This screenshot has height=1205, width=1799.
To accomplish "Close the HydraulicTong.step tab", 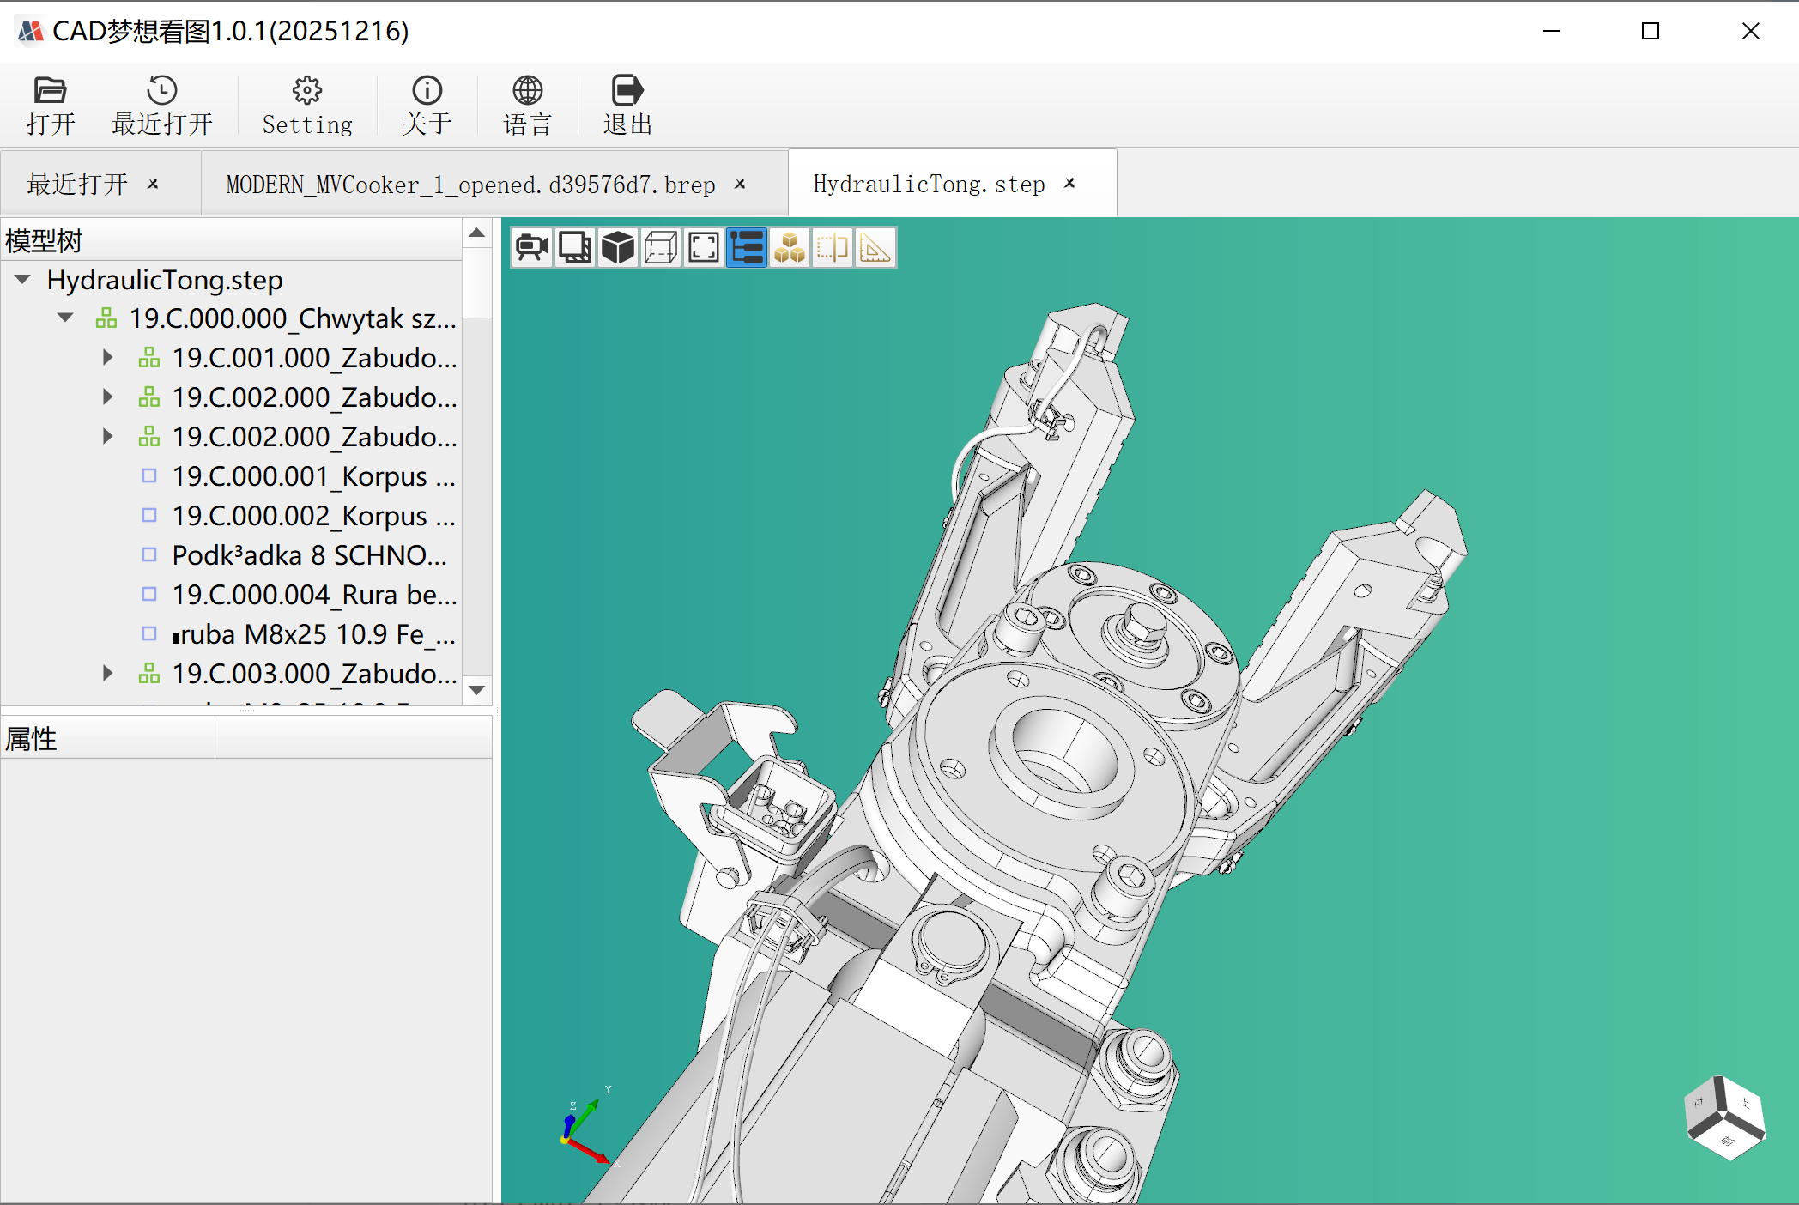I will [1070, 183].
